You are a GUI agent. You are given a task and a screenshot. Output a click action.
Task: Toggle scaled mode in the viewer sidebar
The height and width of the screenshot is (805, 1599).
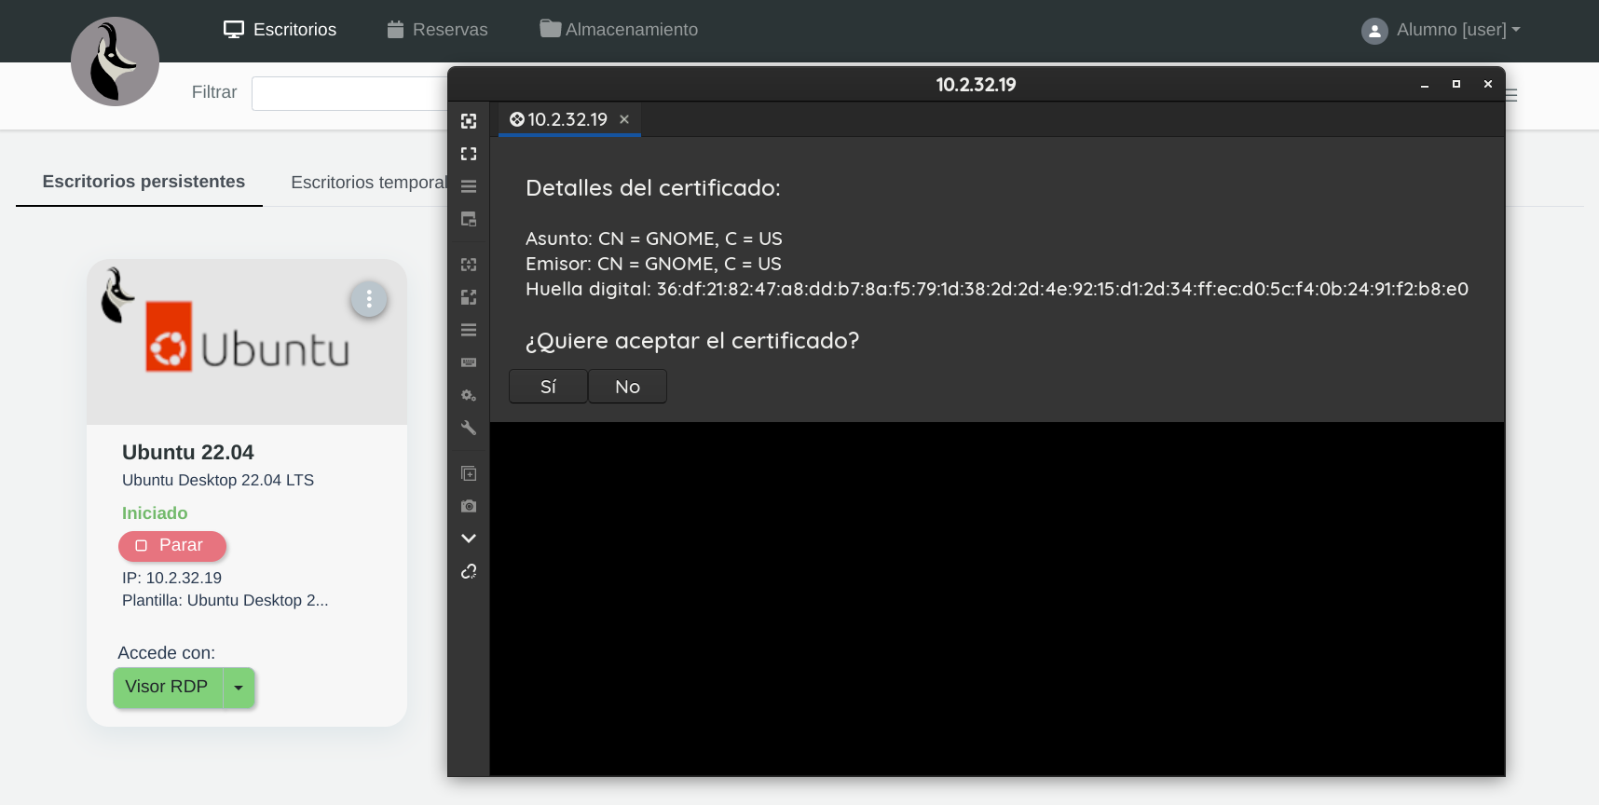(469, 297)
